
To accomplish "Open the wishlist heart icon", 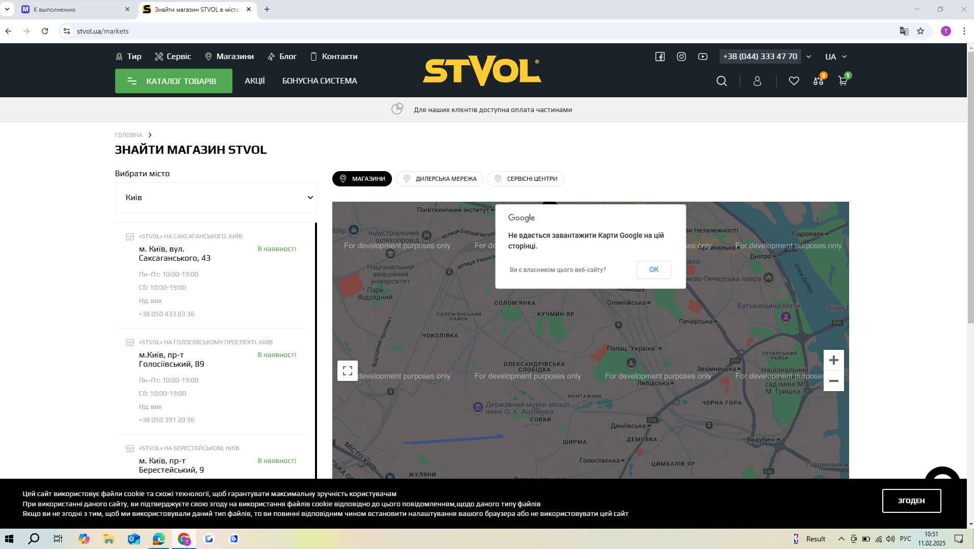I will click(x=794, y=81).
